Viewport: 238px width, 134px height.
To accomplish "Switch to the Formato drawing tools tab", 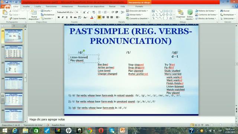I will pos(139,7).
